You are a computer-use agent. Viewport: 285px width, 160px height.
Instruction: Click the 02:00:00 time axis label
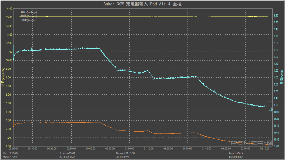pyautogui.click(x=245, y=149)
